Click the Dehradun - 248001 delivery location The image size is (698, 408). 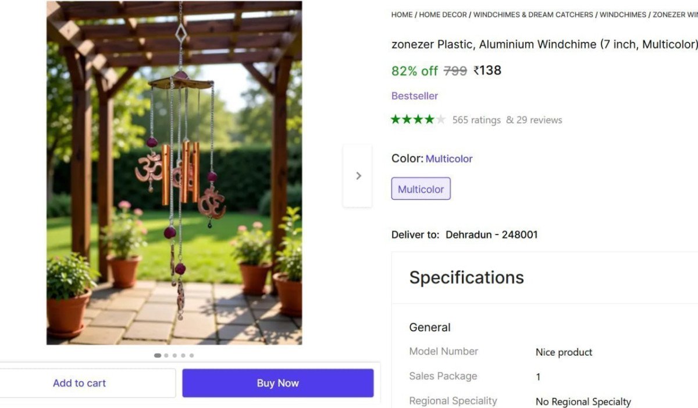coord(492,235)
